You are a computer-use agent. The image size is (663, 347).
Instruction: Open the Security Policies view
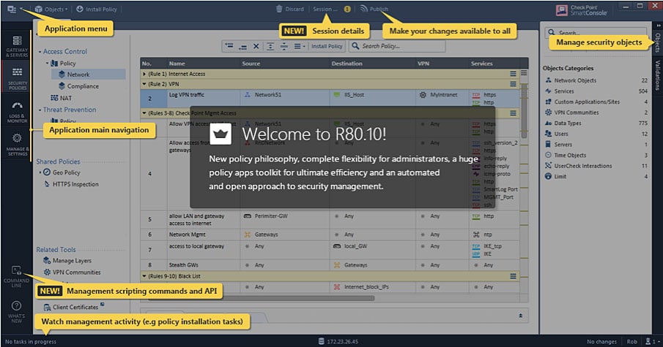coord(17,78)
